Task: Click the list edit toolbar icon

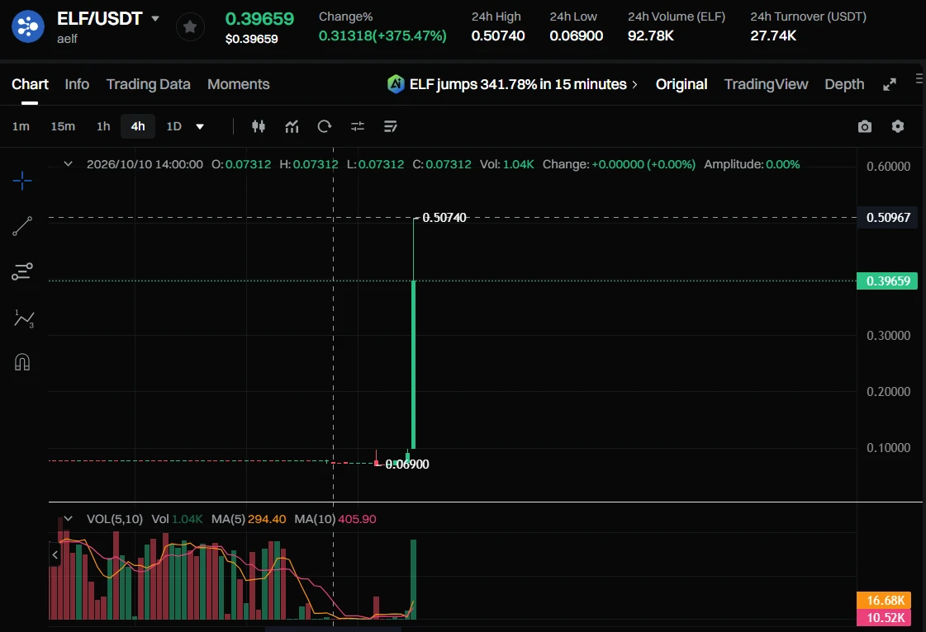Action: (391, 126)
